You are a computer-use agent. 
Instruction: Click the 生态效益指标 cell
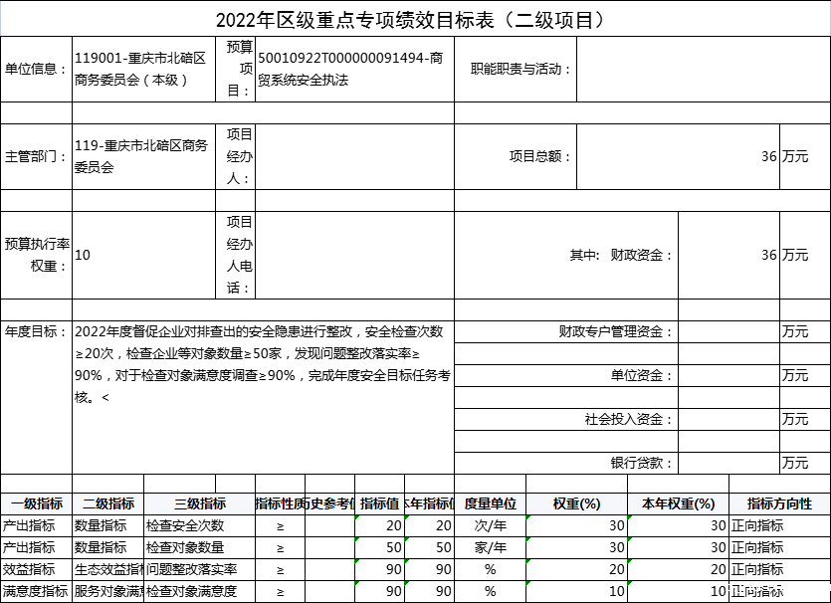[108, 569]
